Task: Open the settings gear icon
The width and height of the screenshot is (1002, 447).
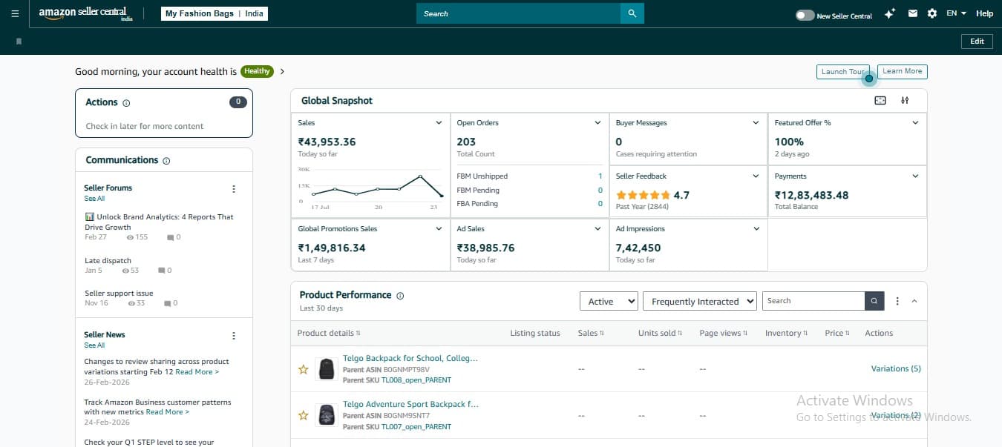Action: click(932, 13)
